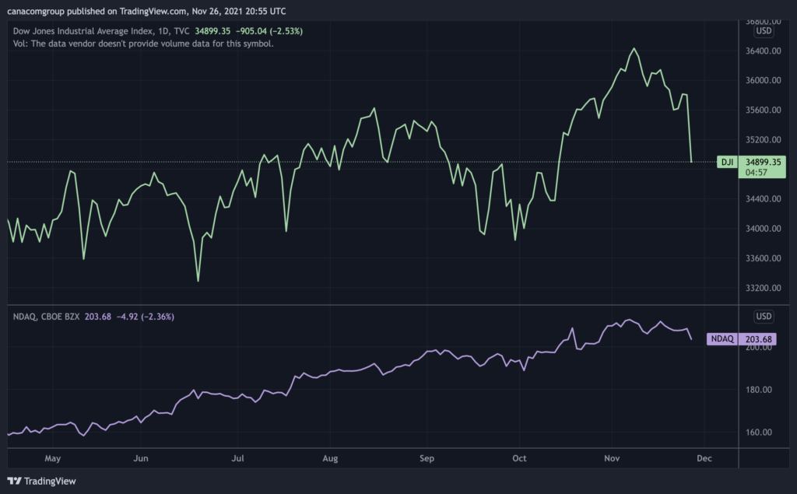Open the USD currency selector on the Dow pane
The height and width of the screenshot is (494, 797).
[x=764, y=31]
